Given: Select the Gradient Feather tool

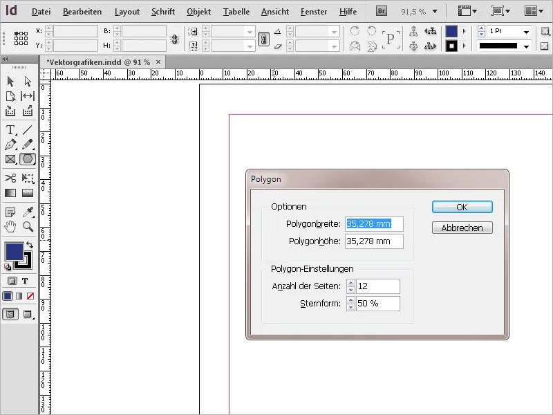Looking at the screenshot, I should point(28,193).
